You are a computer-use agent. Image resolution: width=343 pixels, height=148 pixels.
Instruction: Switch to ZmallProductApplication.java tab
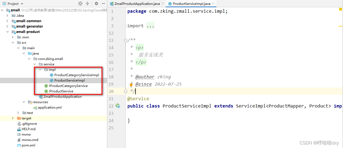tap(137, 4)
